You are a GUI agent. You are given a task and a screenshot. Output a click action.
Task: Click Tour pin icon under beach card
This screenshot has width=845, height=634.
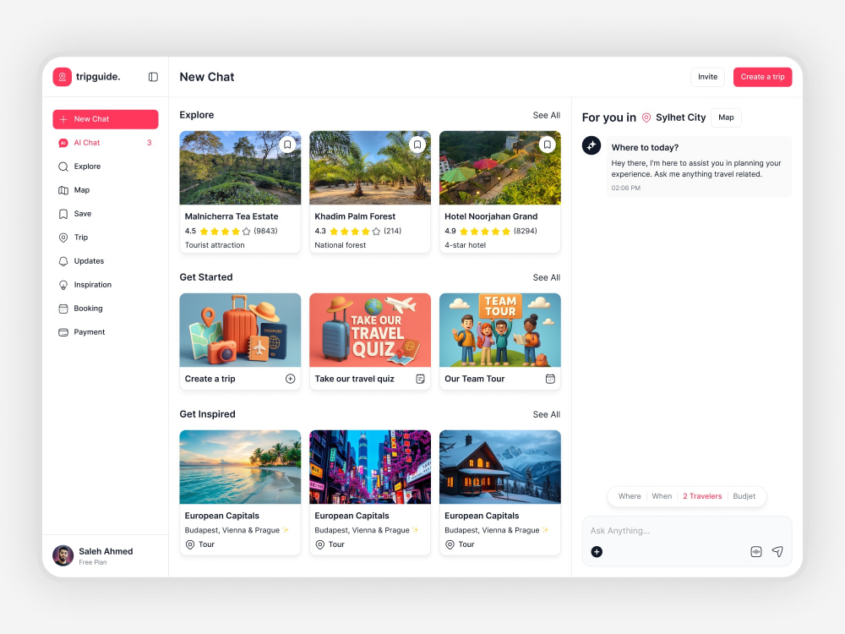point(189,544)
